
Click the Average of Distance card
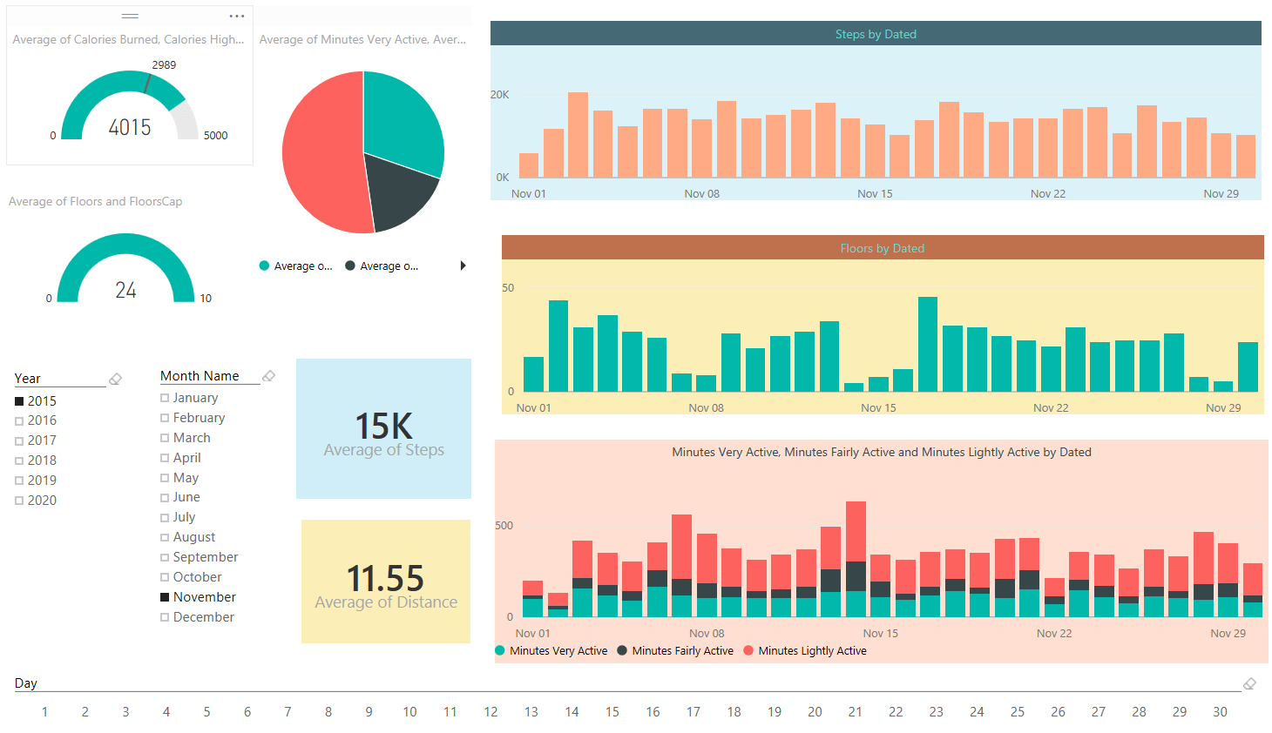coord(386,582)
